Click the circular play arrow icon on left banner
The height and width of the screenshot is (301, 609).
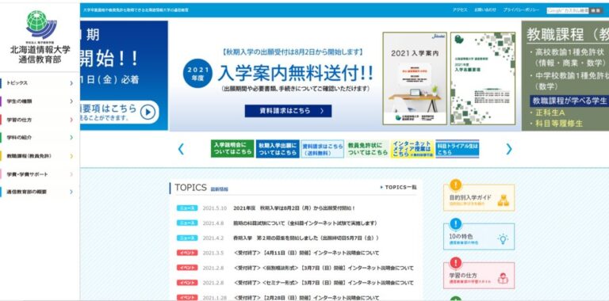pos(147,112)
